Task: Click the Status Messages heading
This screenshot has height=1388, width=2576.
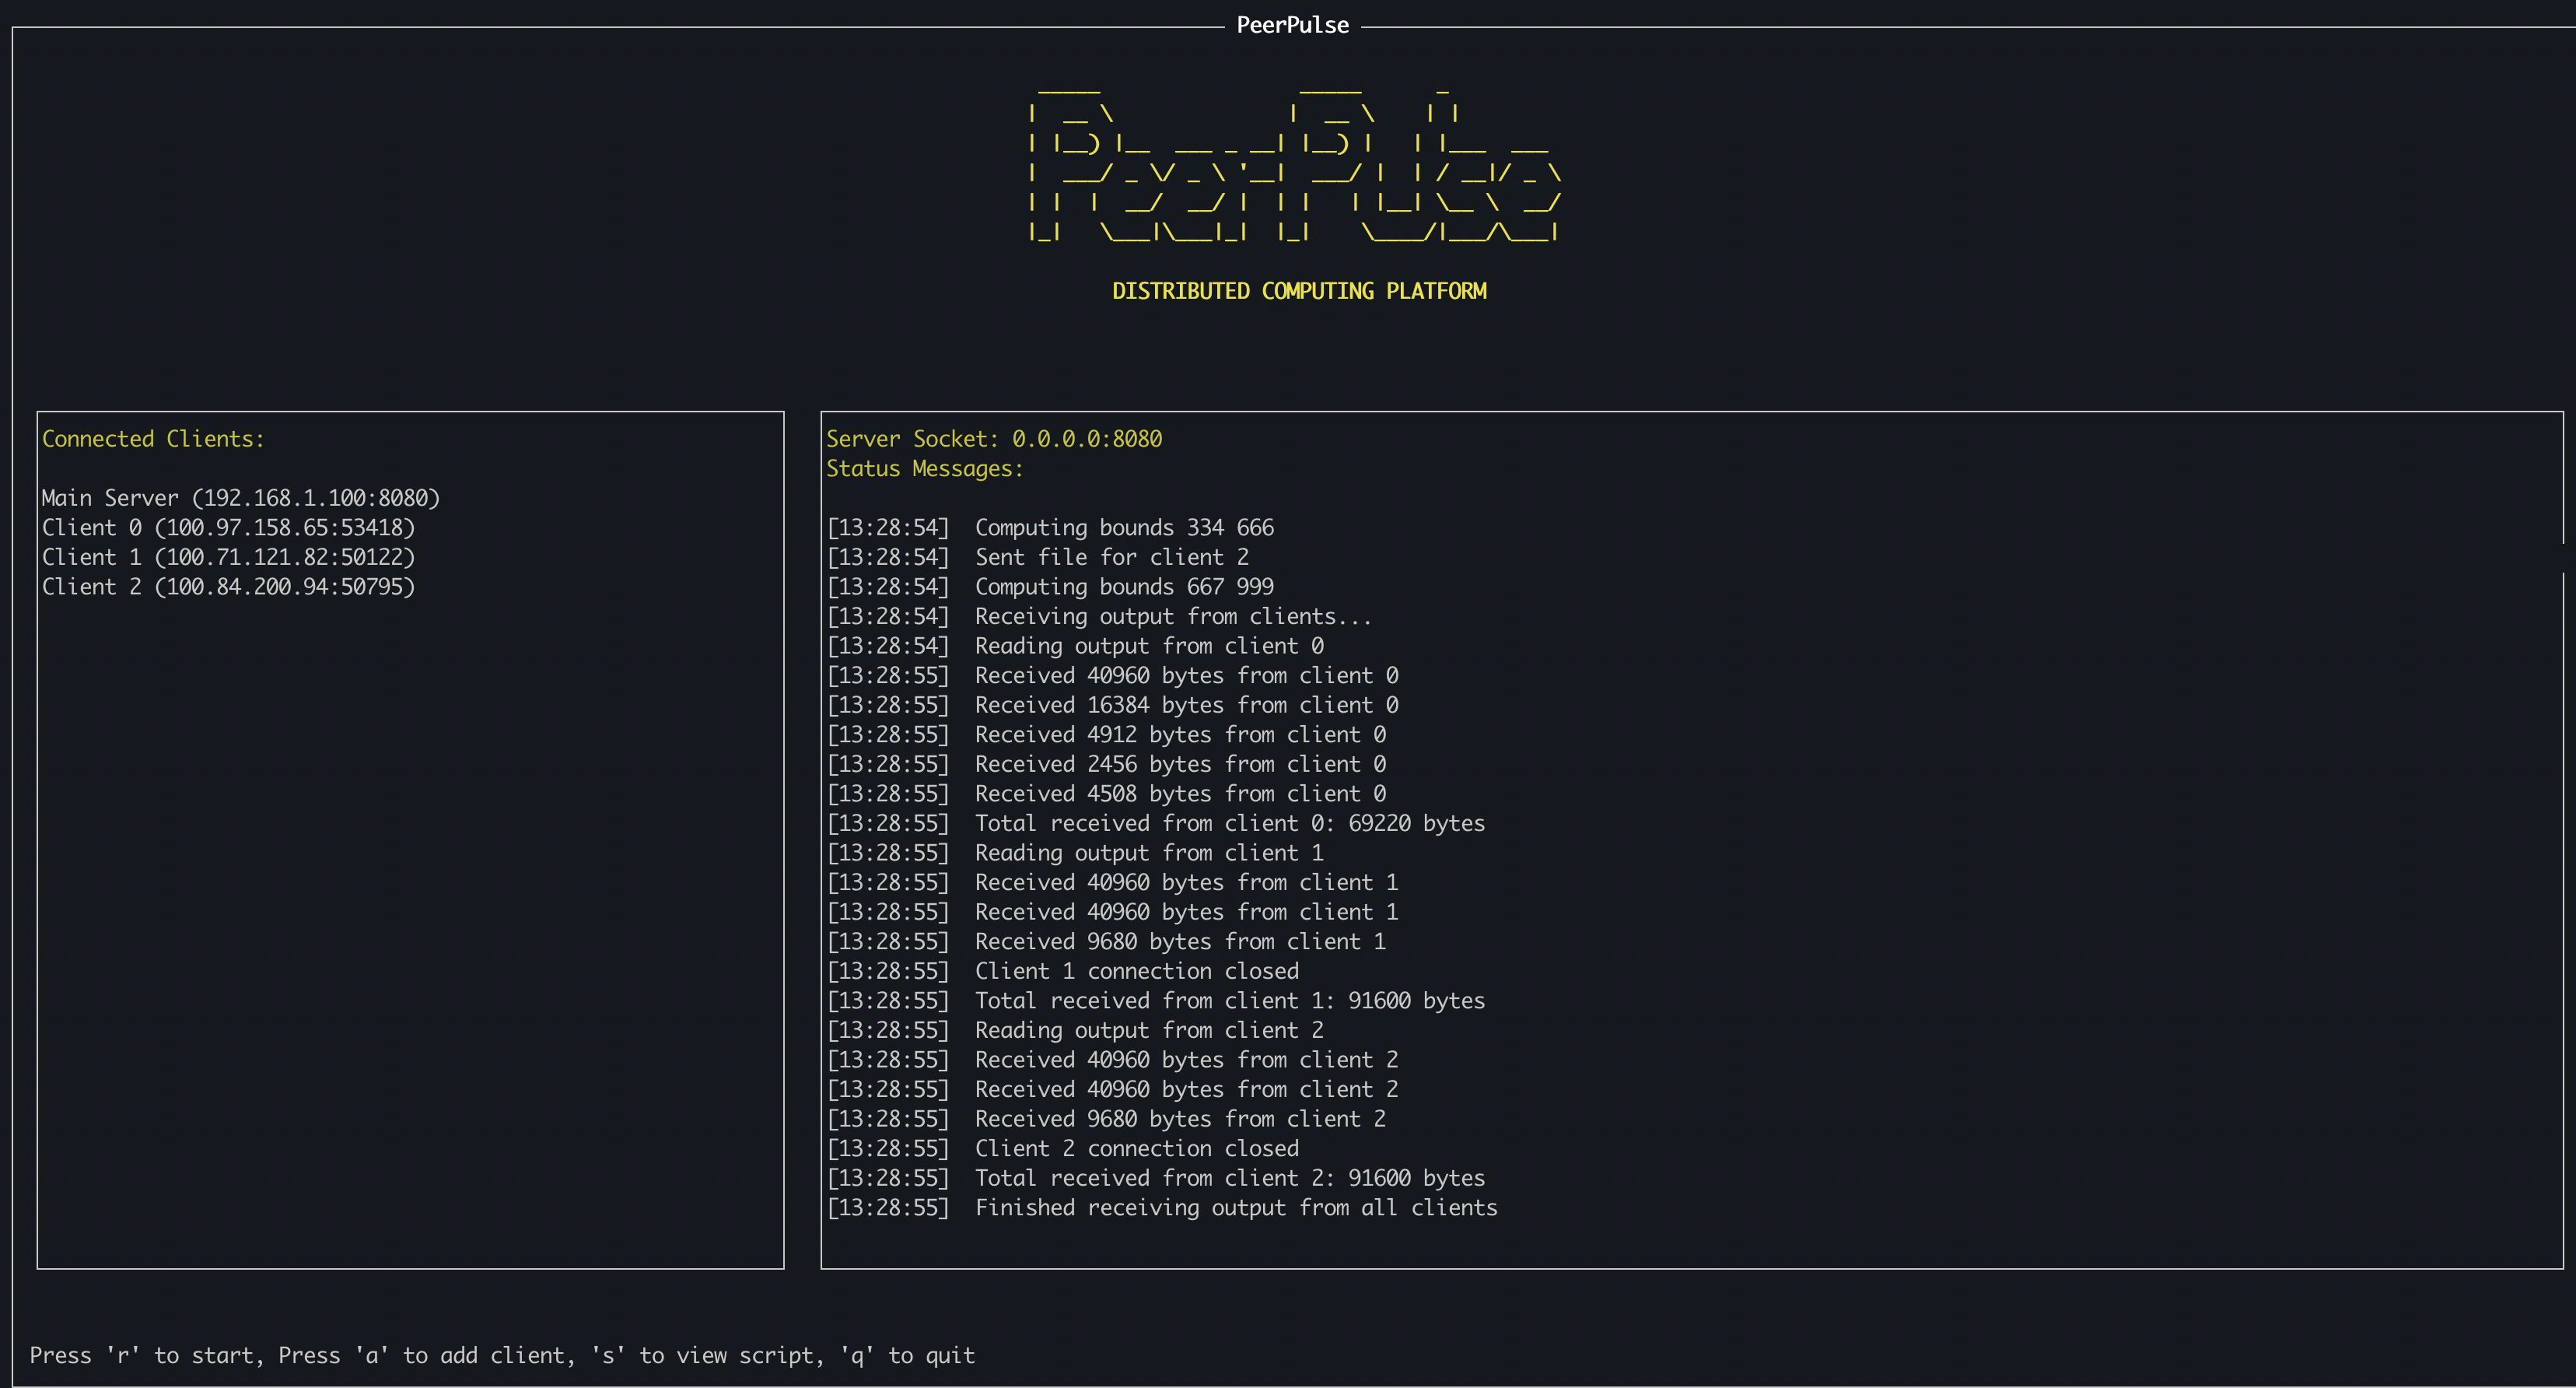Action: [924, 469]
